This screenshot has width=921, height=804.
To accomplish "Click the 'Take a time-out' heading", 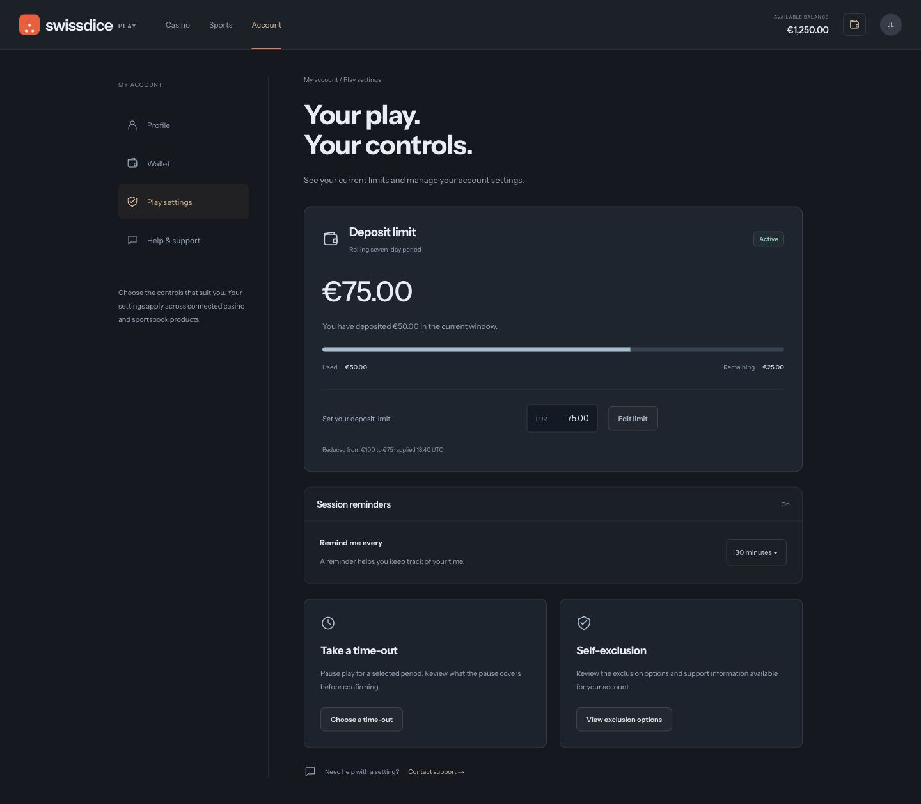I will [359, 650].
